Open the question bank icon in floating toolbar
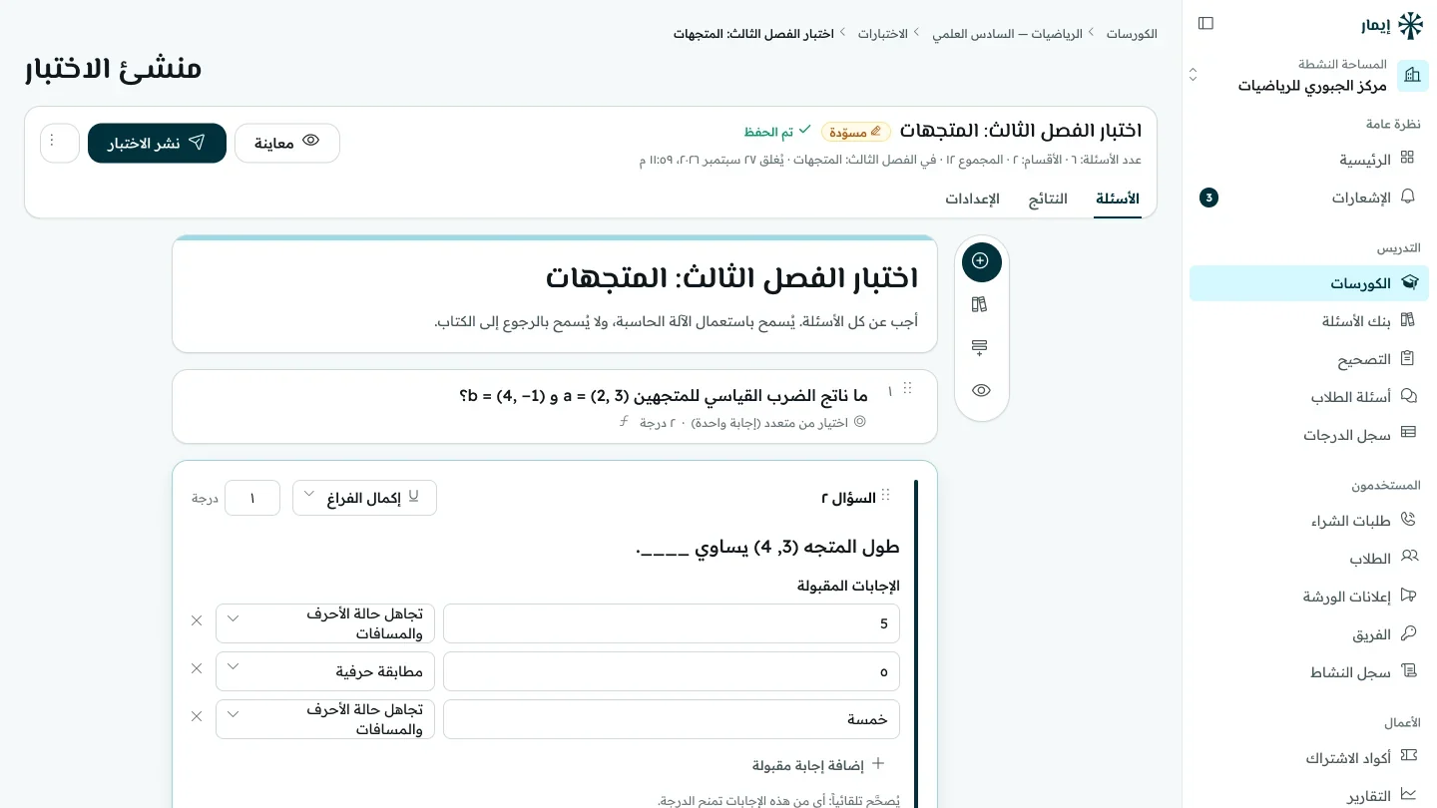 (x=979, y=304)
